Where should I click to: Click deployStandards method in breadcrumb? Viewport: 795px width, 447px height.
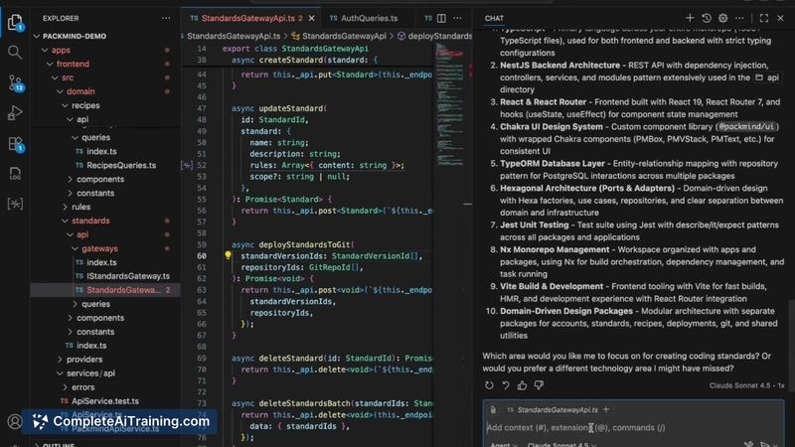pos(434,36)
